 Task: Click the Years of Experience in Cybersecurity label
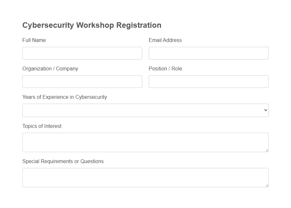pos(64,97)
